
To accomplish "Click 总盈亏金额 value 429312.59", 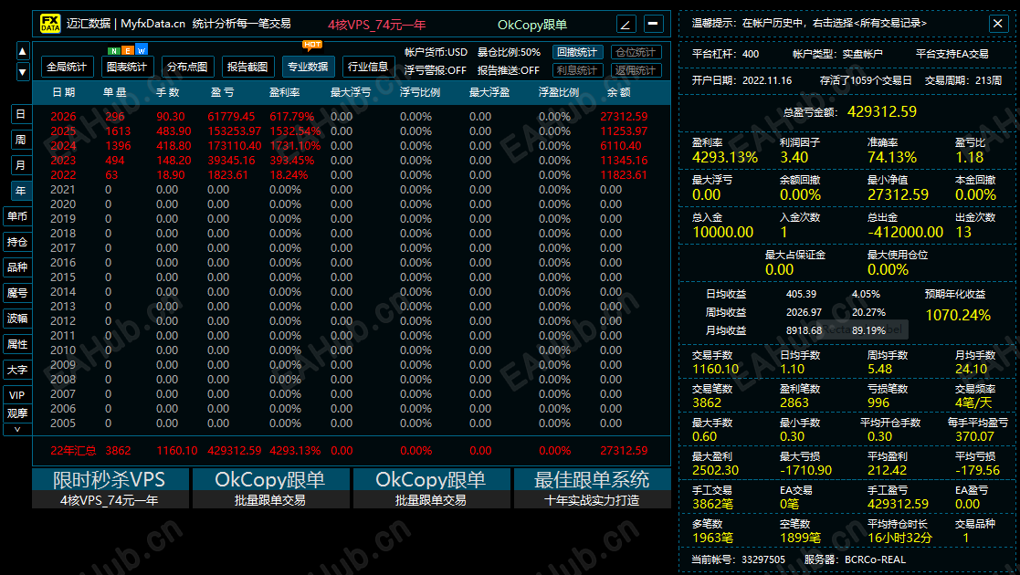I will [882, 111].
